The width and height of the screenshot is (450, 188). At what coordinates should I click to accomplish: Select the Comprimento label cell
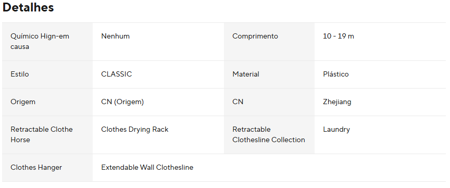[x=269, y=42]
